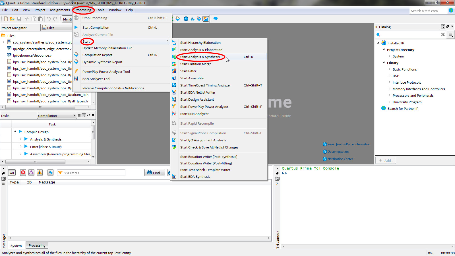
Task: Click the Paste toolbar icon
Action: pos(40,19)
